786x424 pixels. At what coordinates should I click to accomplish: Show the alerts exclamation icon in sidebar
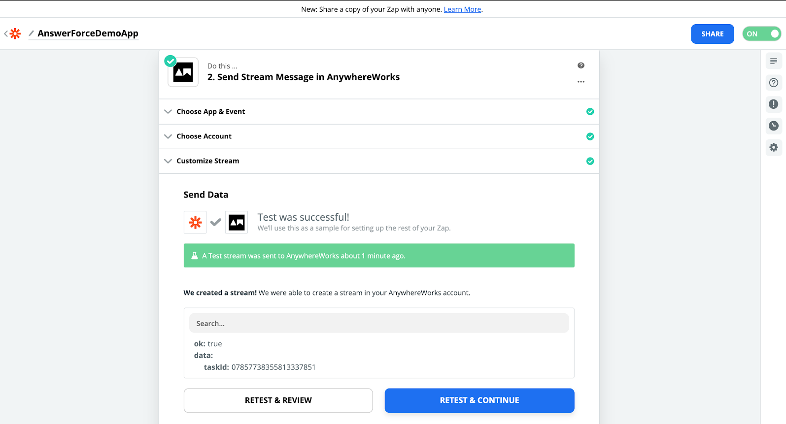point(774,104)
